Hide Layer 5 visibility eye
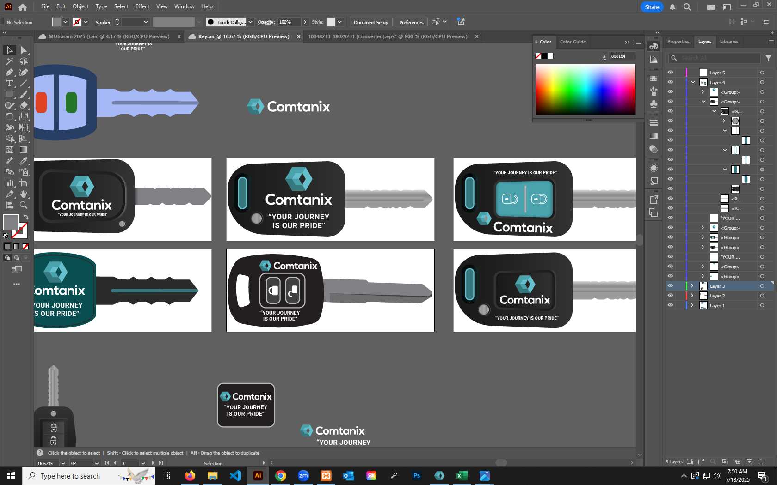The height and width of the screenshot is (485, 777). [670, 73]
